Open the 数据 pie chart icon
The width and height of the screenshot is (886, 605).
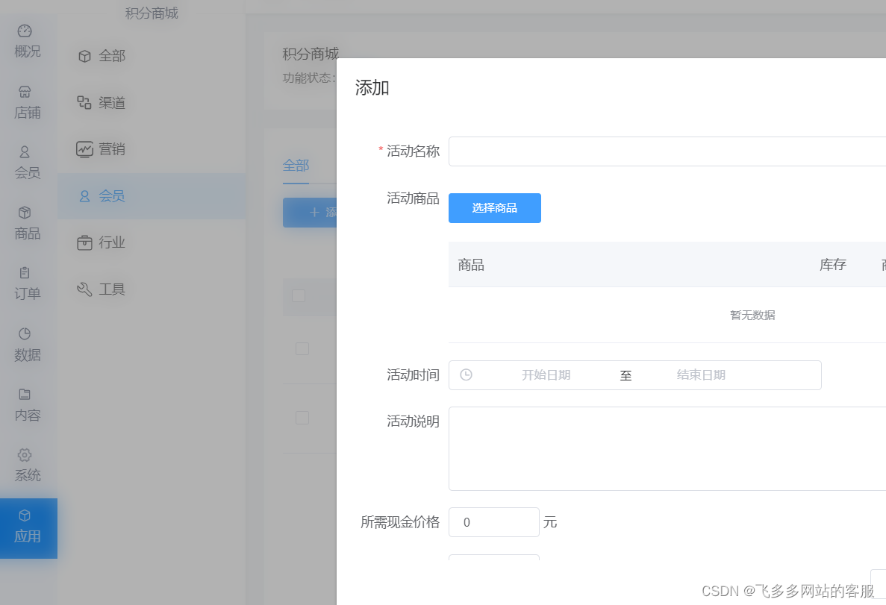(25, 334)
